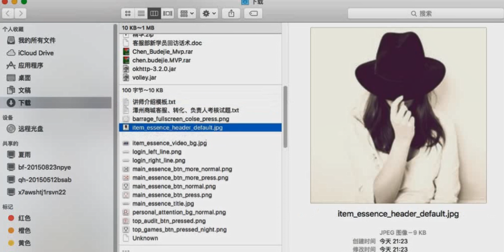
Task: Select file main_essence_title.jpg
Action: (x=163, y=203)
